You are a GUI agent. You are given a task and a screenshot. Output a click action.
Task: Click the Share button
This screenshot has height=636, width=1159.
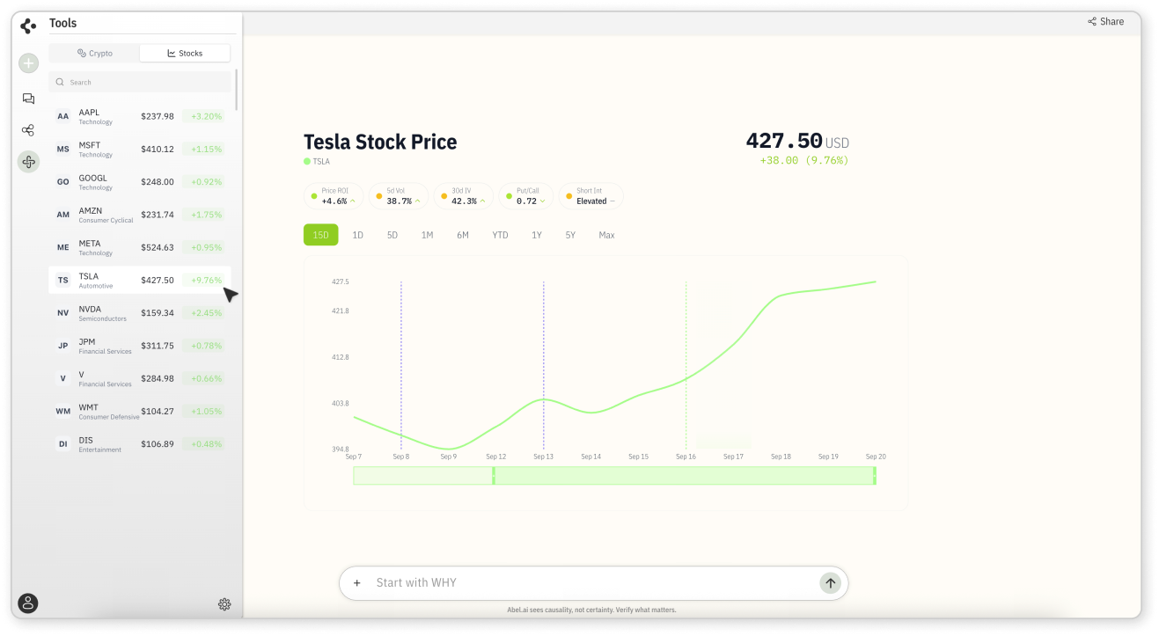[x=1105, y=22]
